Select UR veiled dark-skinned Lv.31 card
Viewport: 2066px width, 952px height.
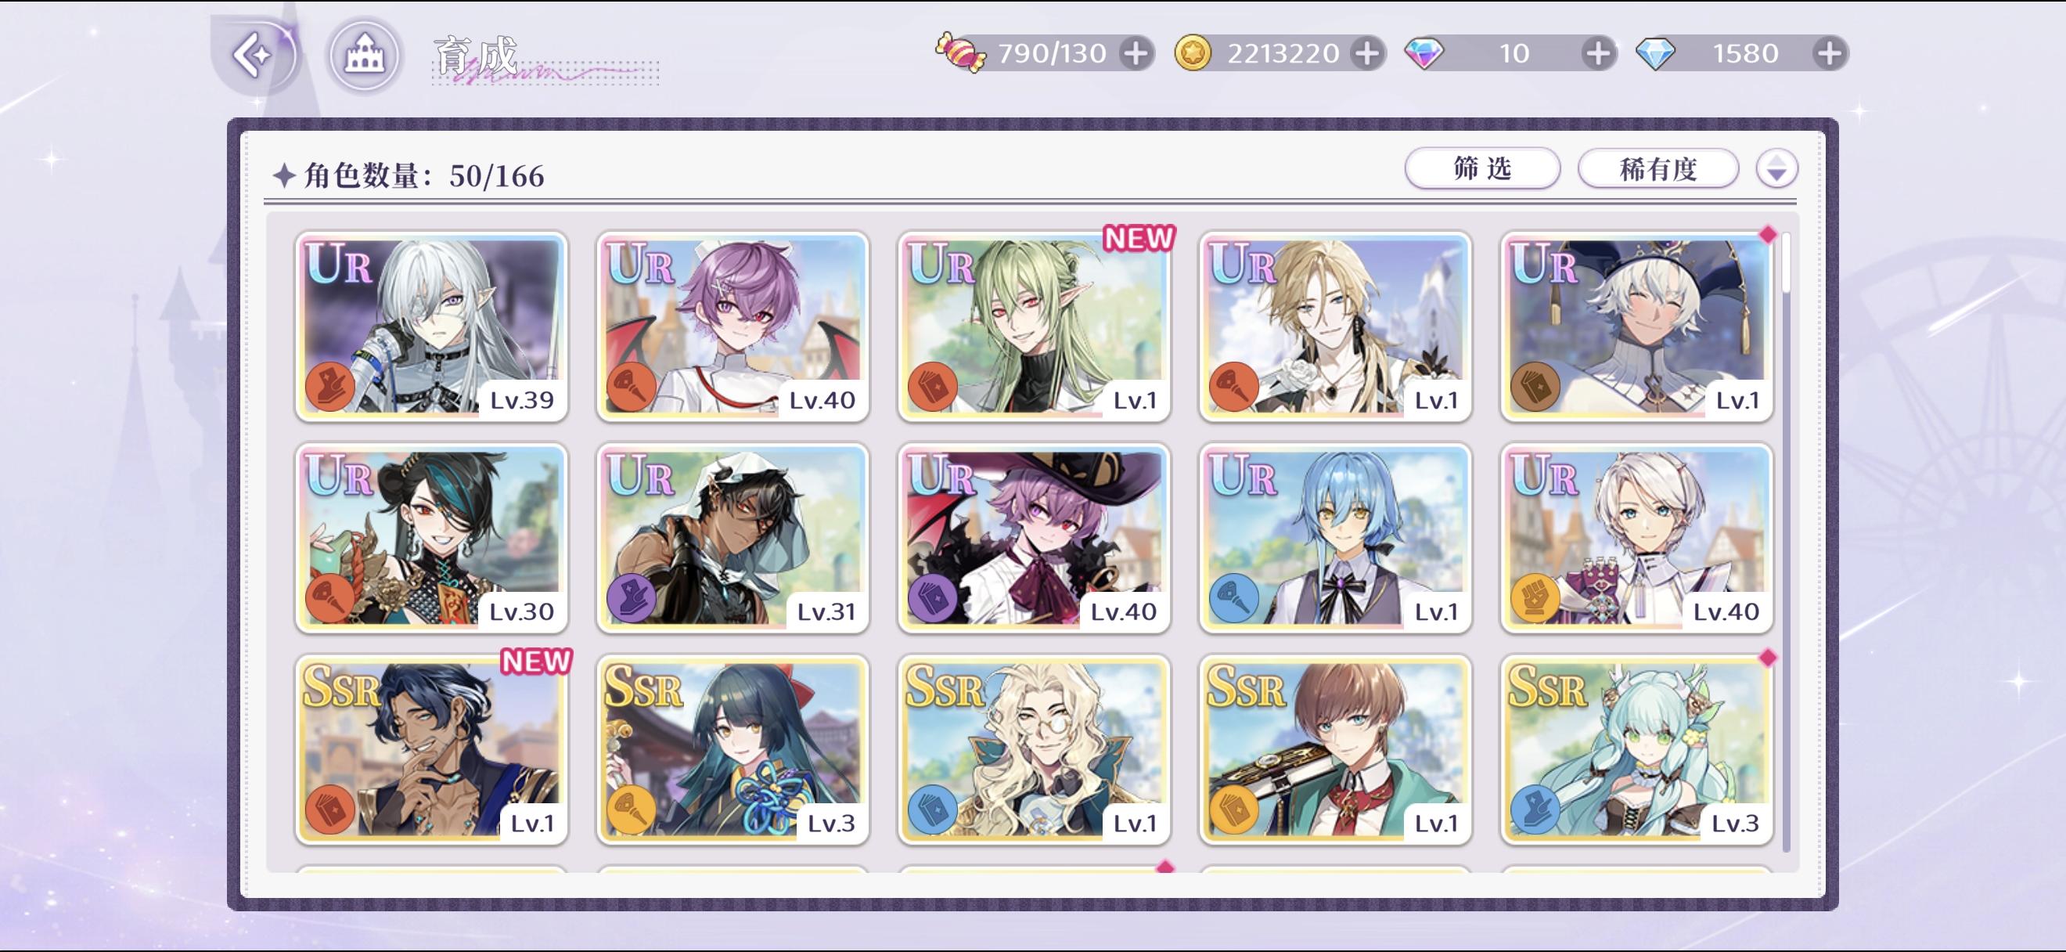point(732,537)
